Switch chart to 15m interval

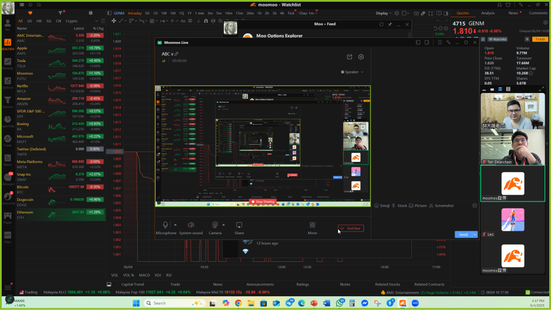pyautogui.click(x=239, y=13)
